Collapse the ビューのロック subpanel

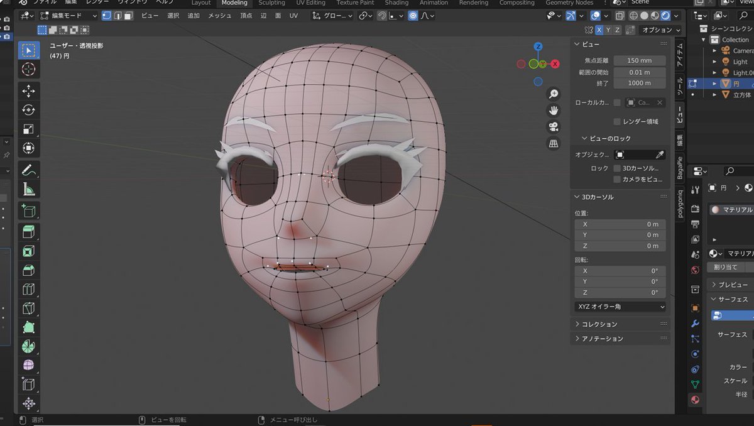coord(585,138)
